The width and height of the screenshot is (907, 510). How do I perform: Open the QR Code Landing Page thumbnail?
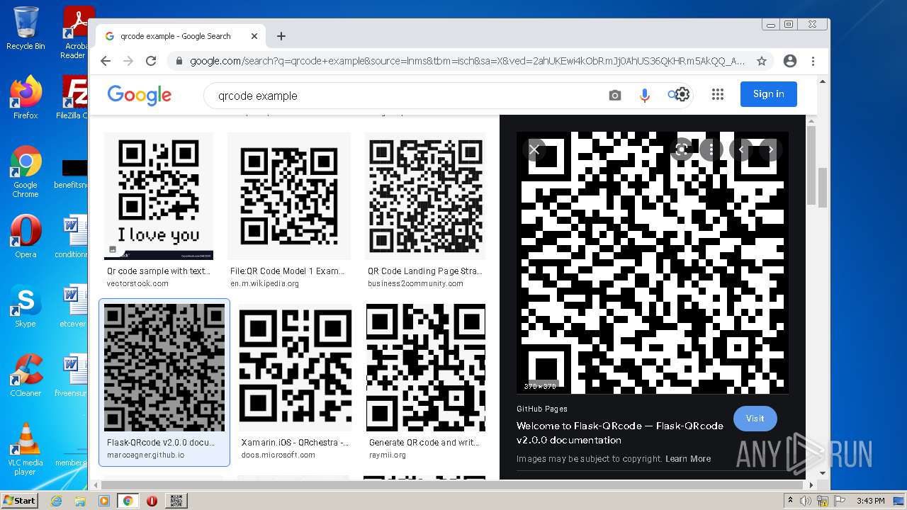pos(426,196)
